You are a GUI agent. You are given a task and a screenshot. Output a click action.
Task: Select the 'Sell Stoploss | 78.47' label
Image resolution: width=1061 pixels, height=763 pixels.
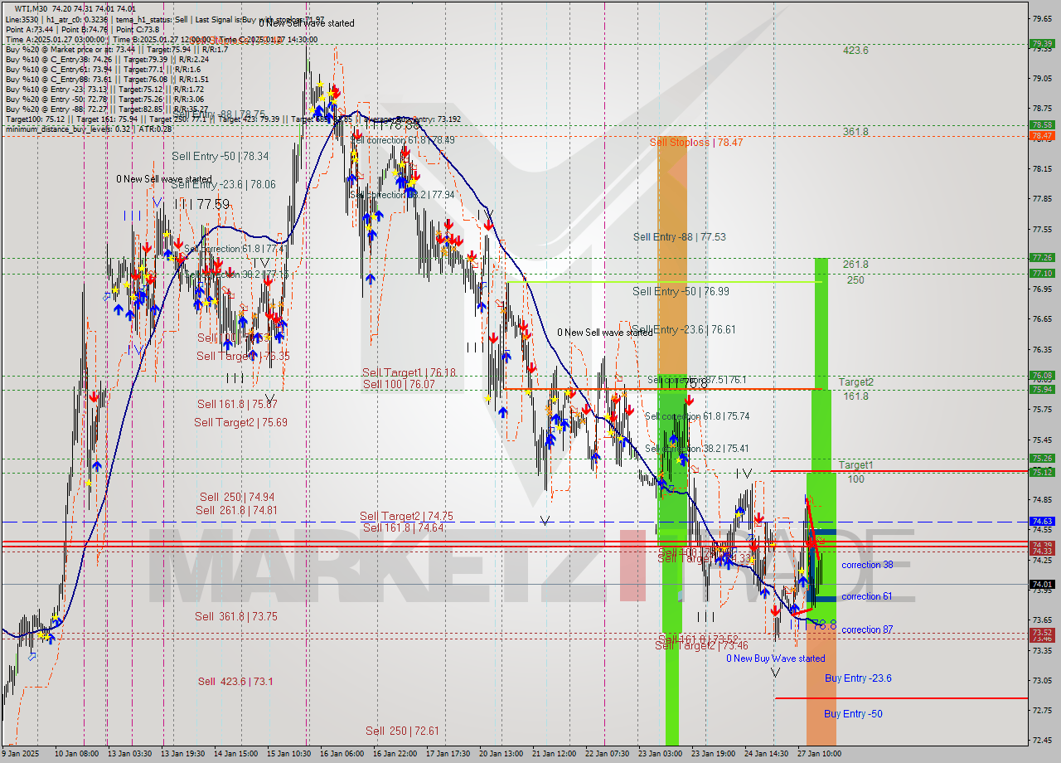click(x=696, y=142)
